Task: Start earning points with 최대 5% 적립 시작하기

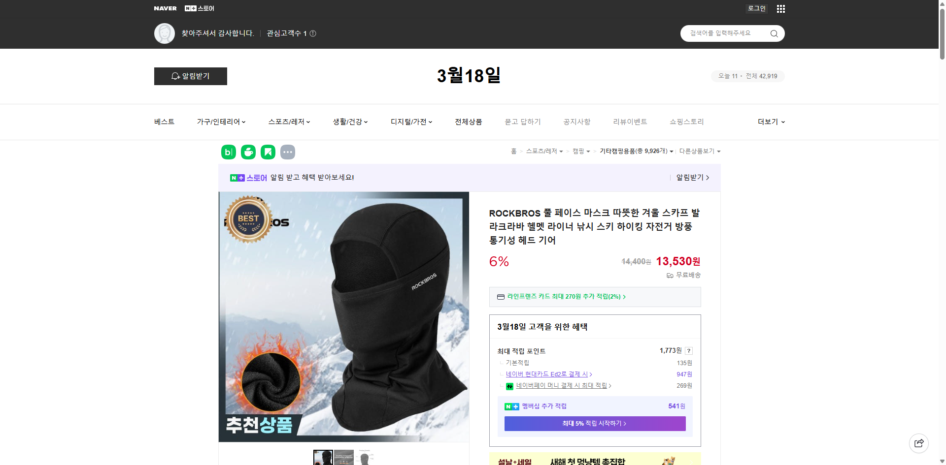Action: coord(594,423)
